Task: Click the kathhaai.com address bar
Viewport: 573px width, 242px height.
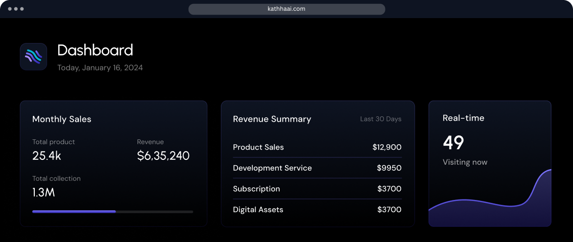Action: coord(286,9)
